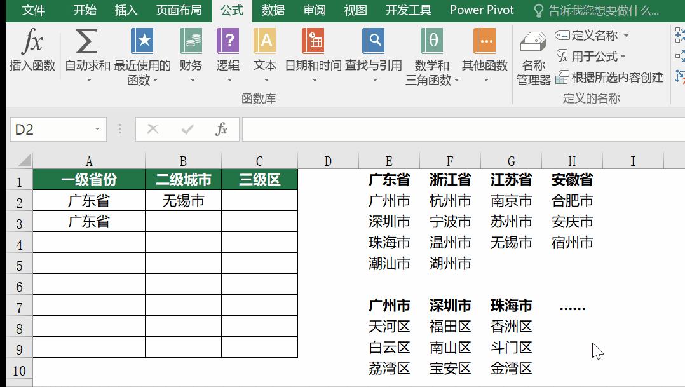Click Create from Selection (根据所选内容创建) button
Image resolution: width=685 pixels, height=387 pixels.
(609, 78)
